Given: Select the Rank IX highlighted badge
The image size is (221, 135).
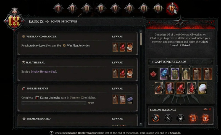Looking at the screenshot, I should (172, 8).
